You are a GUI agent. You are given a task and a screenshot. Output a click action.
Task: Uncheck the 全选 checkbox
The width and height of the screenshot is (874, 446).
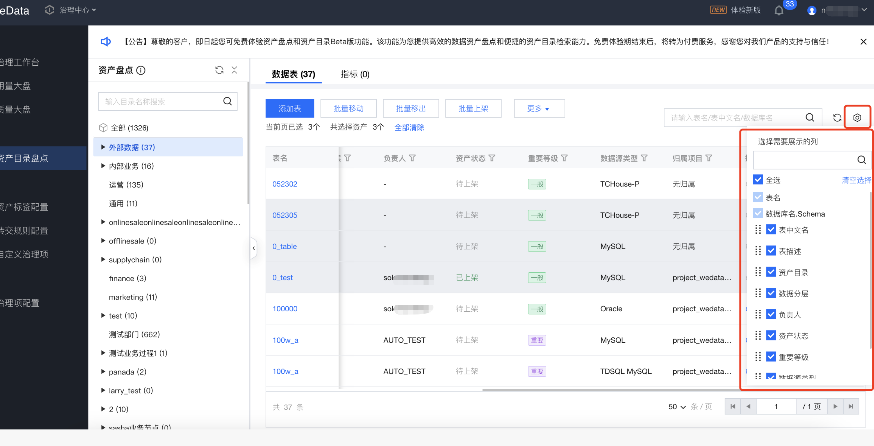click(x=758, y=180)
